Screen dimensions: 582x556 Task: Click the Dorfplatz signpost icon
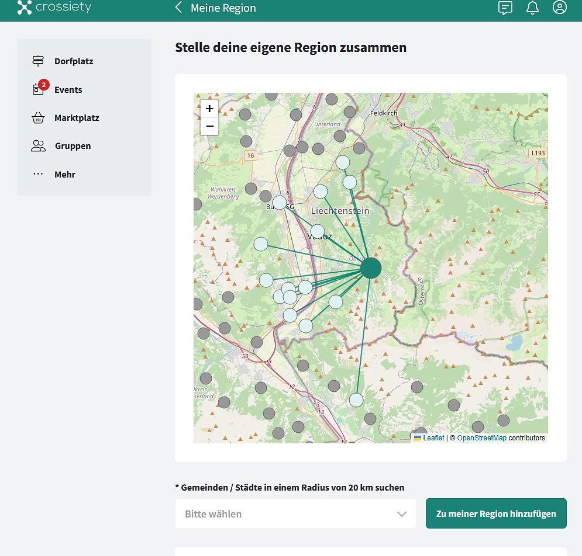click(38, 61)
